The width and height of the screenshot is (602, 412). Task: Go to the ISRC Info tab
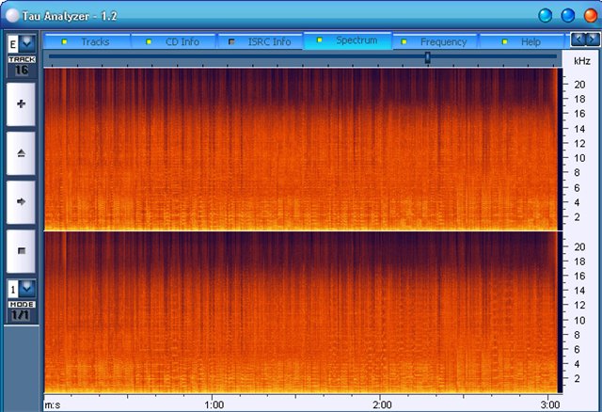[x=261, y=42]
